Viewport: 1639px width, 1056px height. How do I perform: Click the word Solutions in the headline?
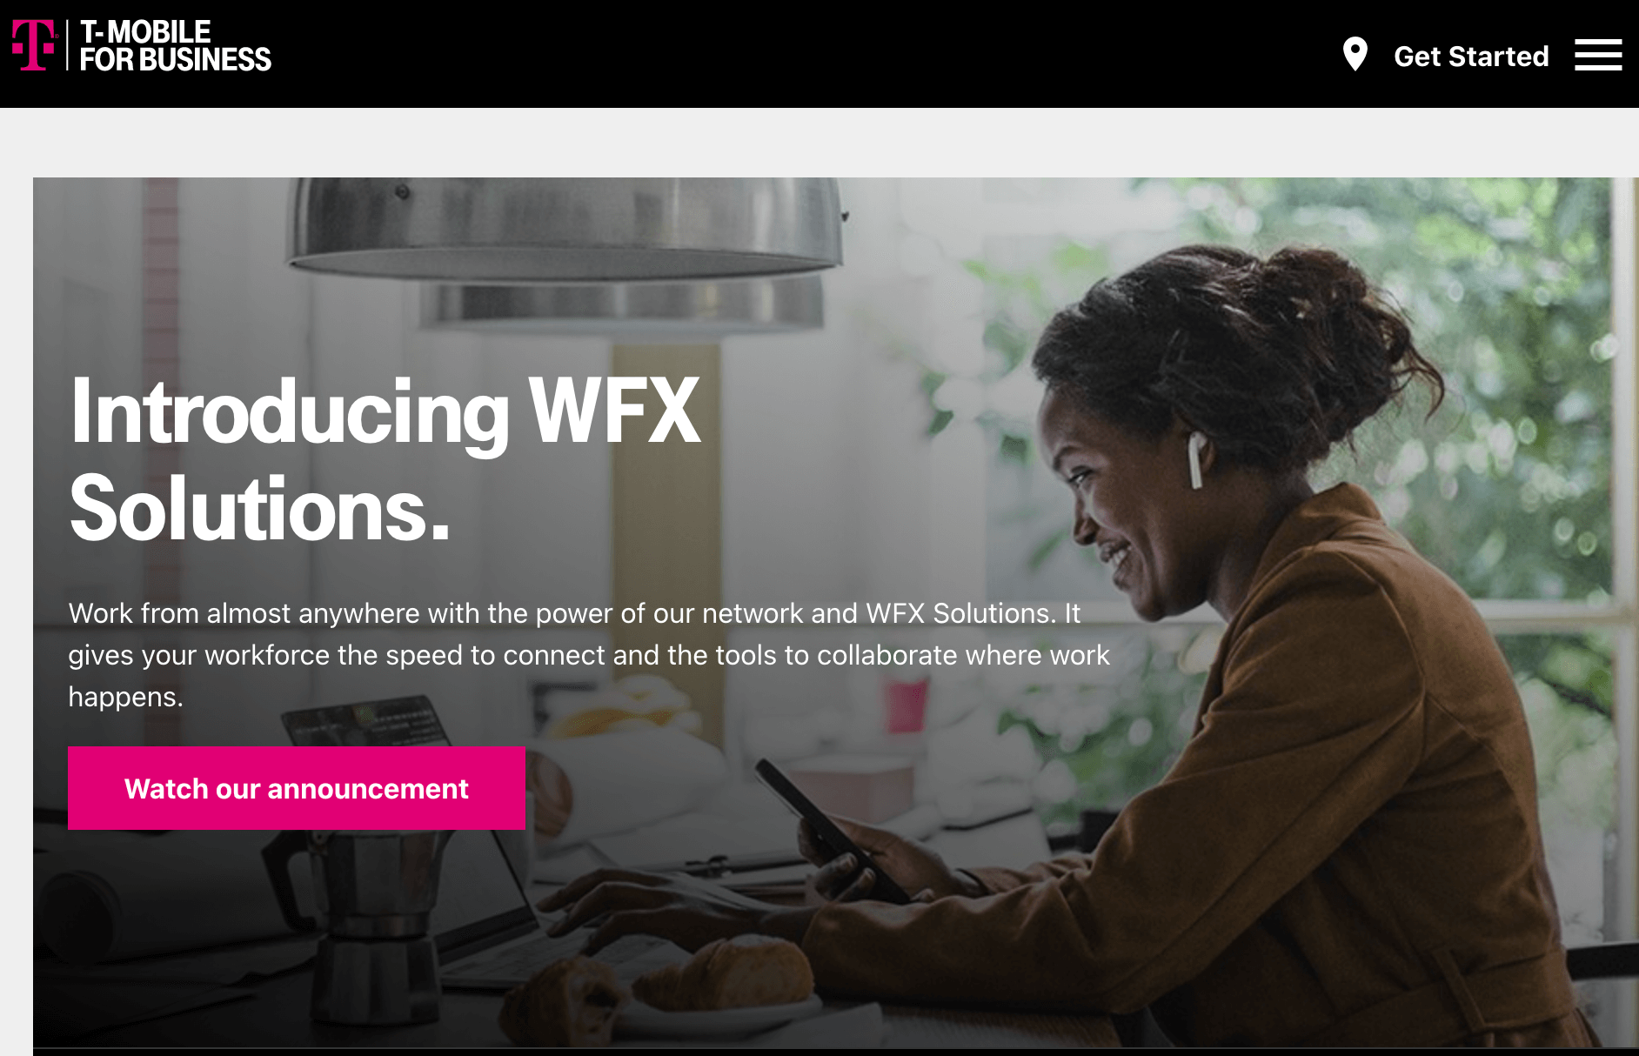click(x=259, y=509)
